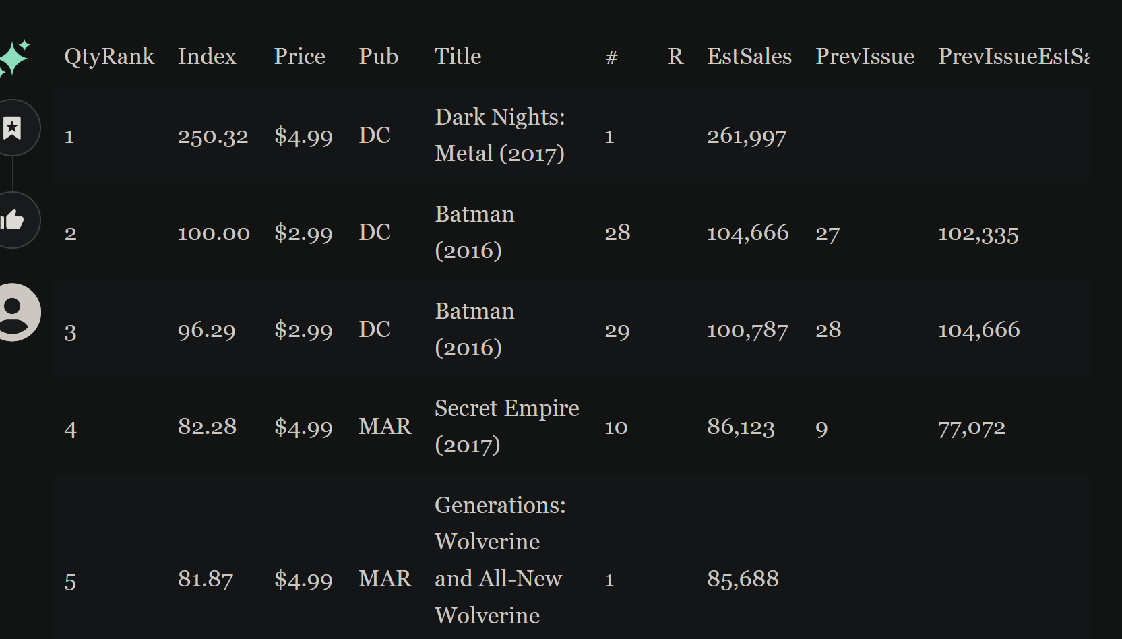Click the EstSales column header
Viewport: 1122px width, 639px height.
tap(749, 56)
